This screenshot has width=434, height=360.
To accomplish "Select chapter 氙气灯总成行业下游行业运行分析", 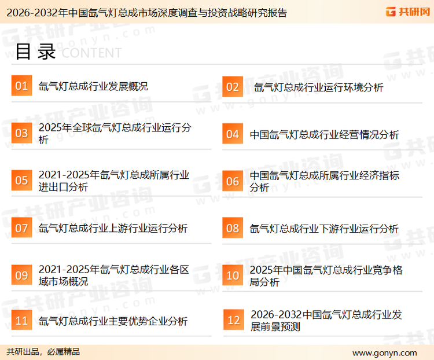I will click(x=324, y=229).
